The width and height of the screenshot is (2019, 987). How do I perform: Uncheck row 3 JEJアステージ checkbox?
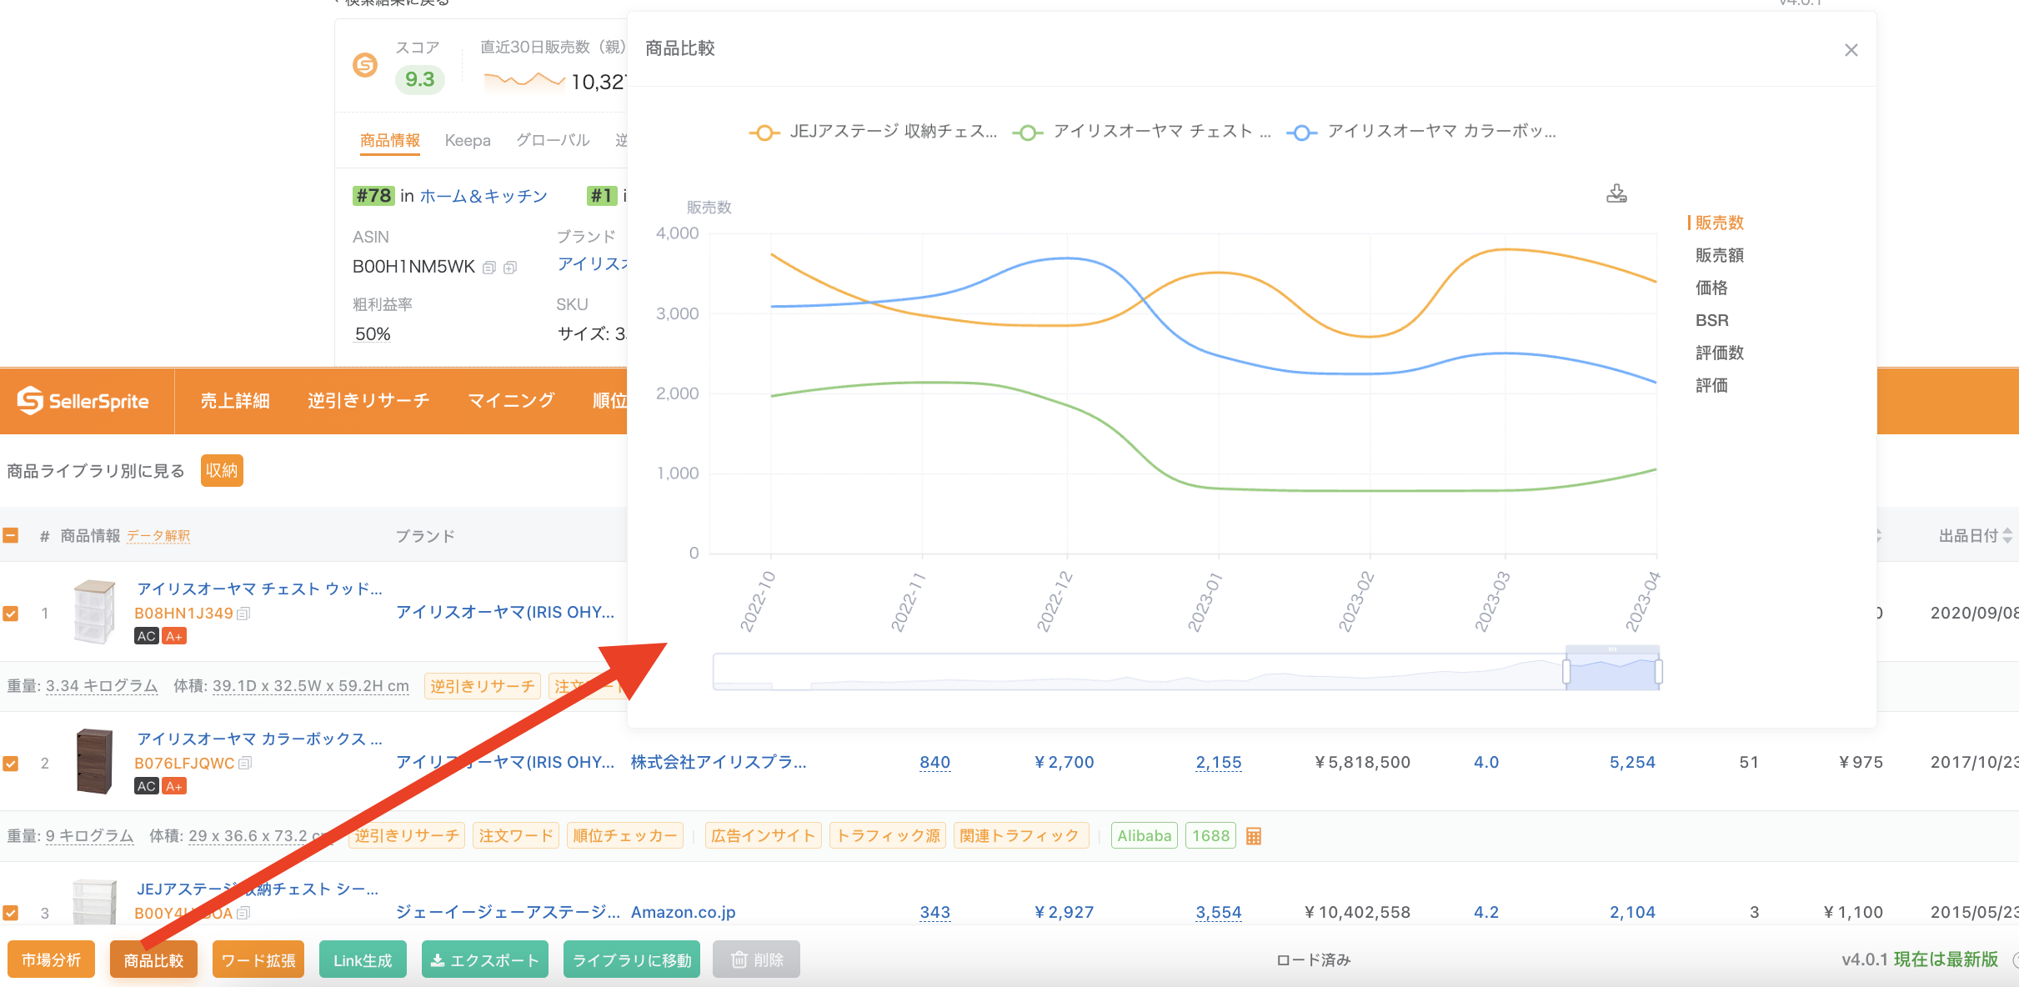[11, 913]
